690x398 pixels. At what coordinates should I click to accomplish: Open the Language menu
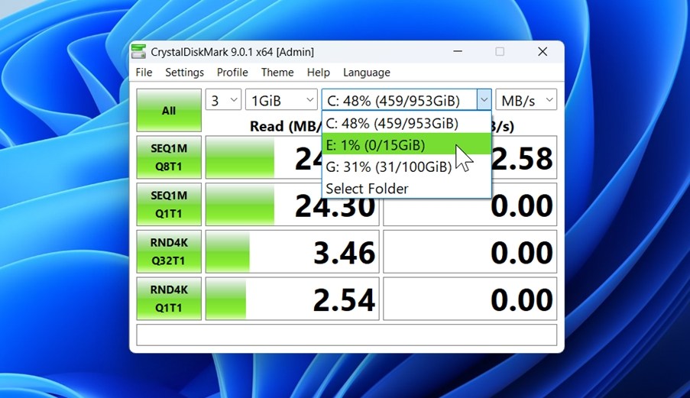coord(367,73)
